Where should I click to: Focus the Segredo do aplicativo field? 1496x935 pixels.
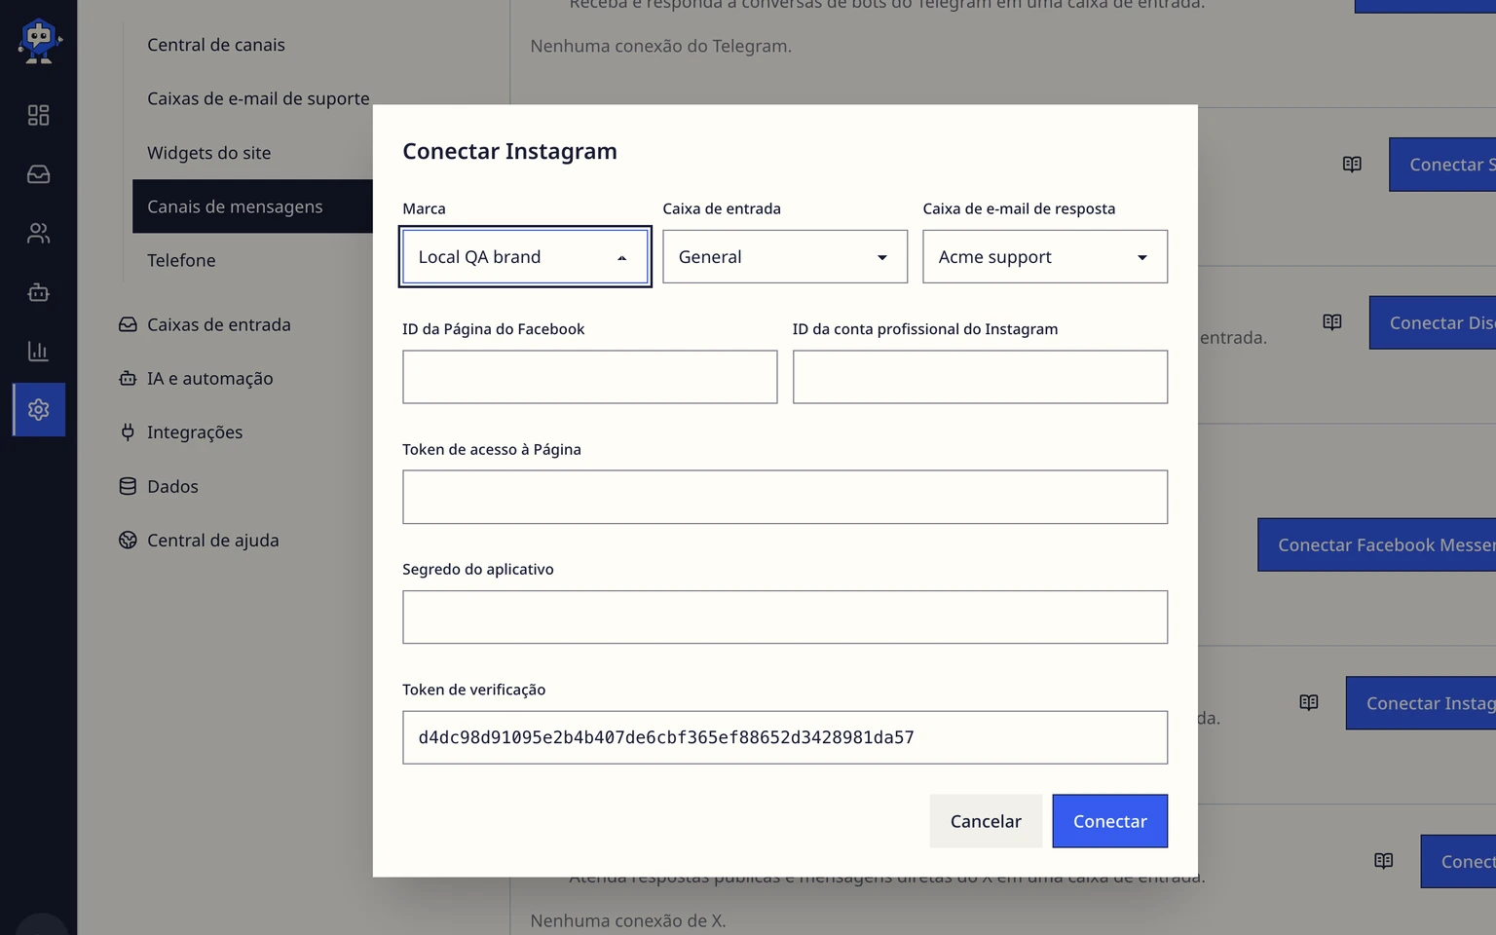pyautogui.click(x=785, y=617)
